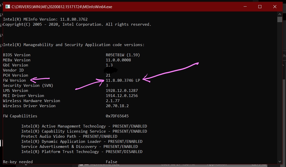Click the value '2.1.77'
This screenshot has width=286, height=167.
click(113, 101)
